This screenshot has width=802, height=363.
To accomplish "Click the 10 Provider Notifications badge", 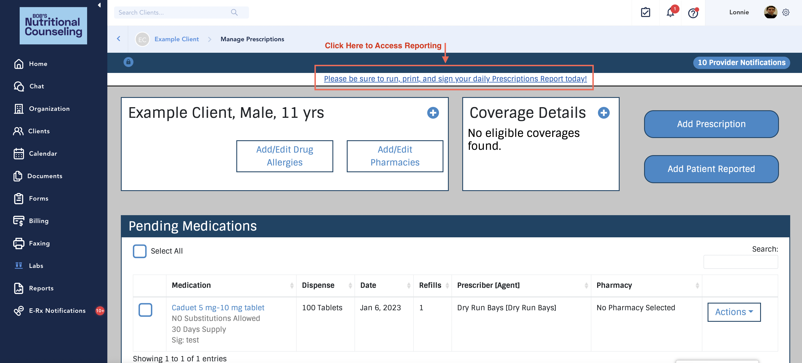I will coord(741,63).
